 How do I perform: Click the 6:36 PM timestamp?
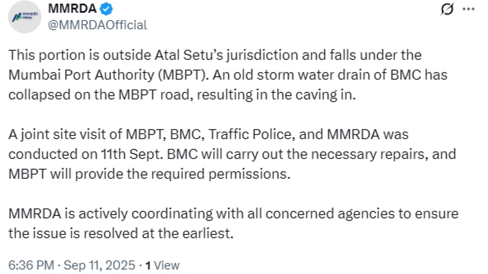point(31,265)
